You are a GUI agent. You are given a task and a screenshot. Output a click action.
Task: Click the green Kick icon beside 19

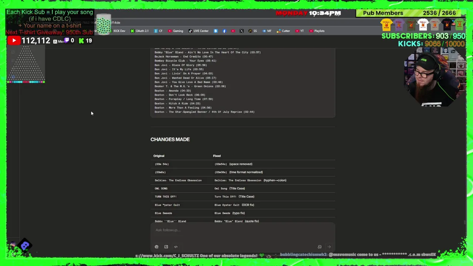[x=81, y=41]
